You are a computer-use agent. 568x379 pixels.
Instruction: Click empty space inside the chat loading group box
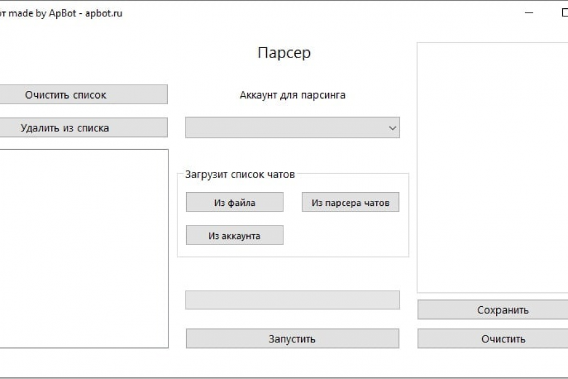point(353,237)
